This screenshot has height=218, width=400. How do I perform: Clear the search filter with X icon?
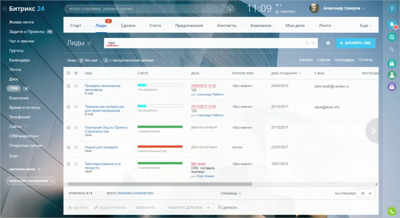[x=313, y=43]
